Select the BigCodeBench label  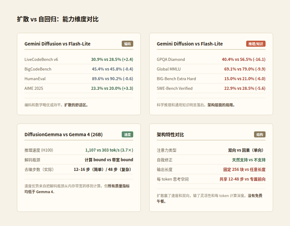coord(38,69)
